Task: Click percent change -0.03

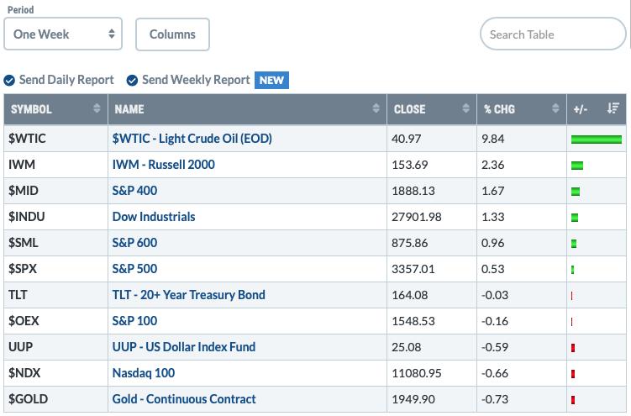Action: click(495, 295)
